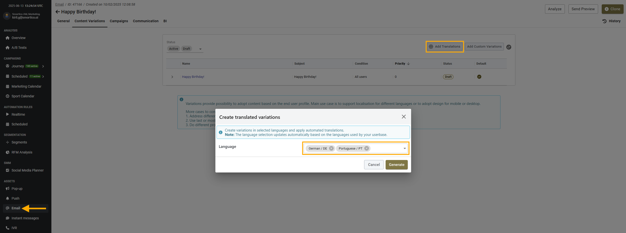This screenshot has height=233, width=626.
Task: Switch to the Campaigns tab
Action: [x=119, y=21]
